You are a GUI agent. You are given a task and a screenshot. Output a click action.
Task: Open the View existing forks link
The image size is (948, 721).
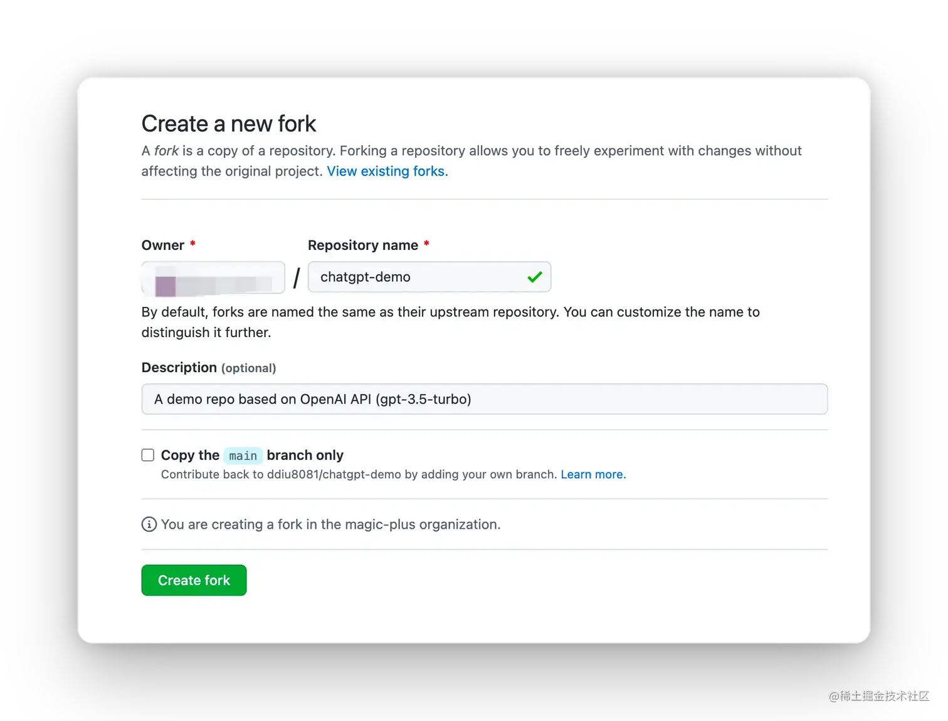click(387, 171)
